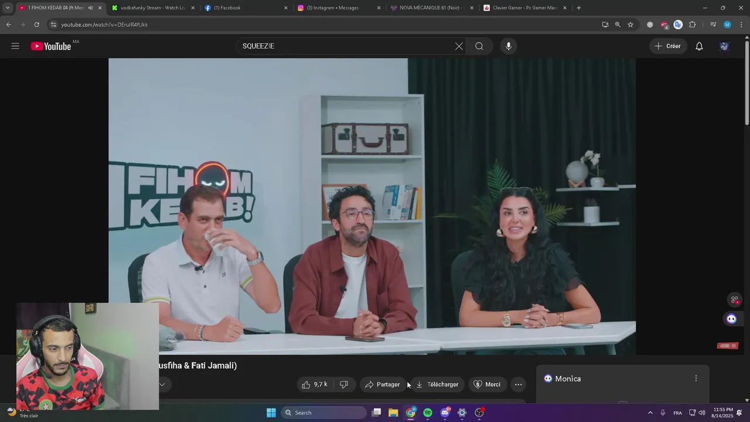The image size is (750, 422).
Task: Switch to NOVA MÉCANIQUE 61 tab
Action: (432, 8)
